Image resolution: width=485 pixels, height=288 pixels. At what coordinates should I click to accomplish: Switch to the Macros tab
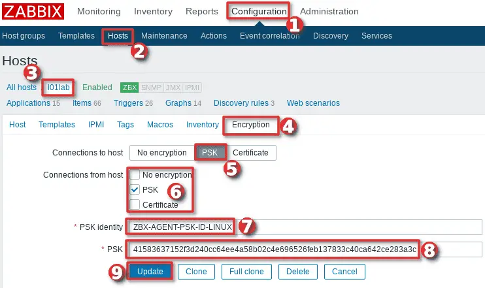click(x=160, y=125)
